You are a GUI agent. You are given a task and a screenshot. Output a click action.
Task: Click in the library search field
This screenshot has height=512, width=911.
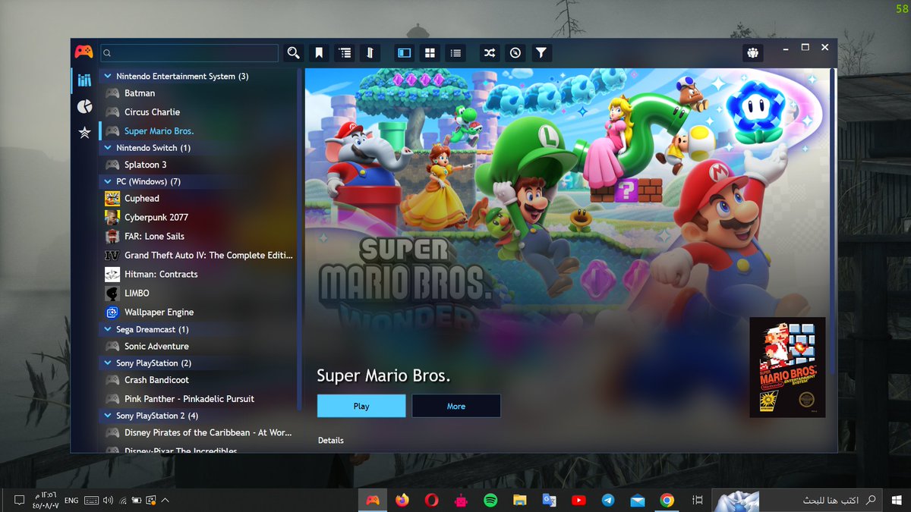tap(189, 53)
